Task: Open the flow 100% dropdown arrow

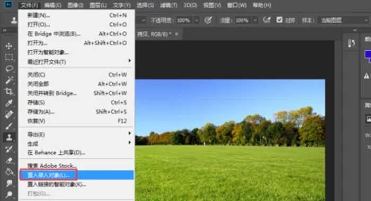Action: point(255,21)
